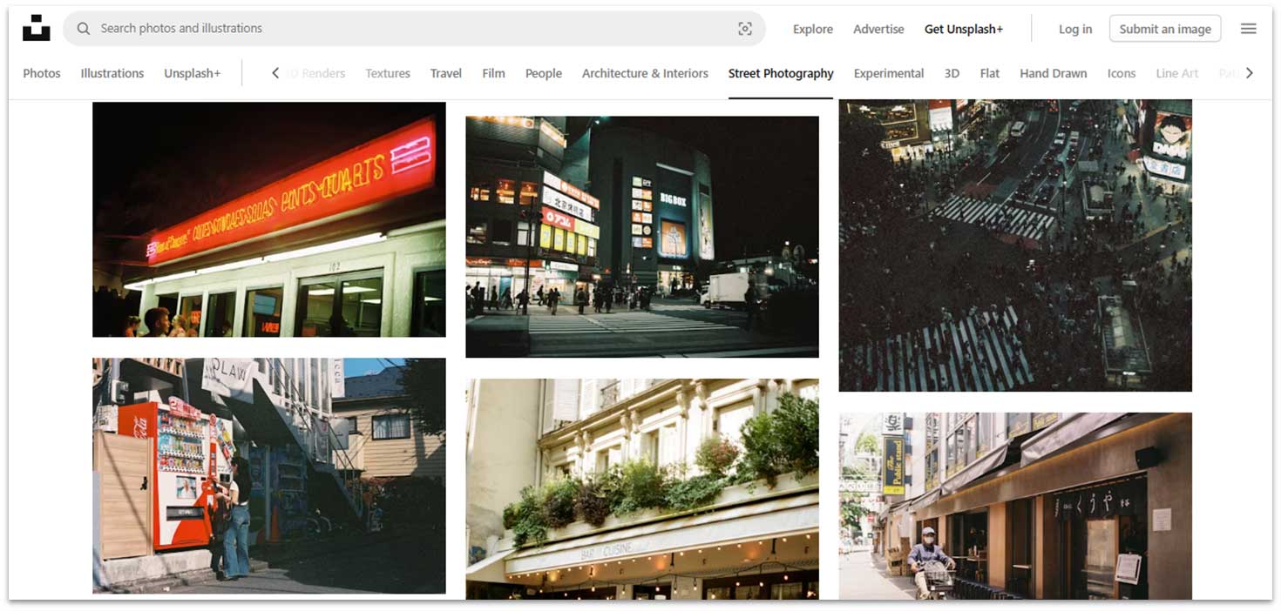Select the Travel category
The width and height of the screenshot is (1281, 611).
click(x=445, y=73)
